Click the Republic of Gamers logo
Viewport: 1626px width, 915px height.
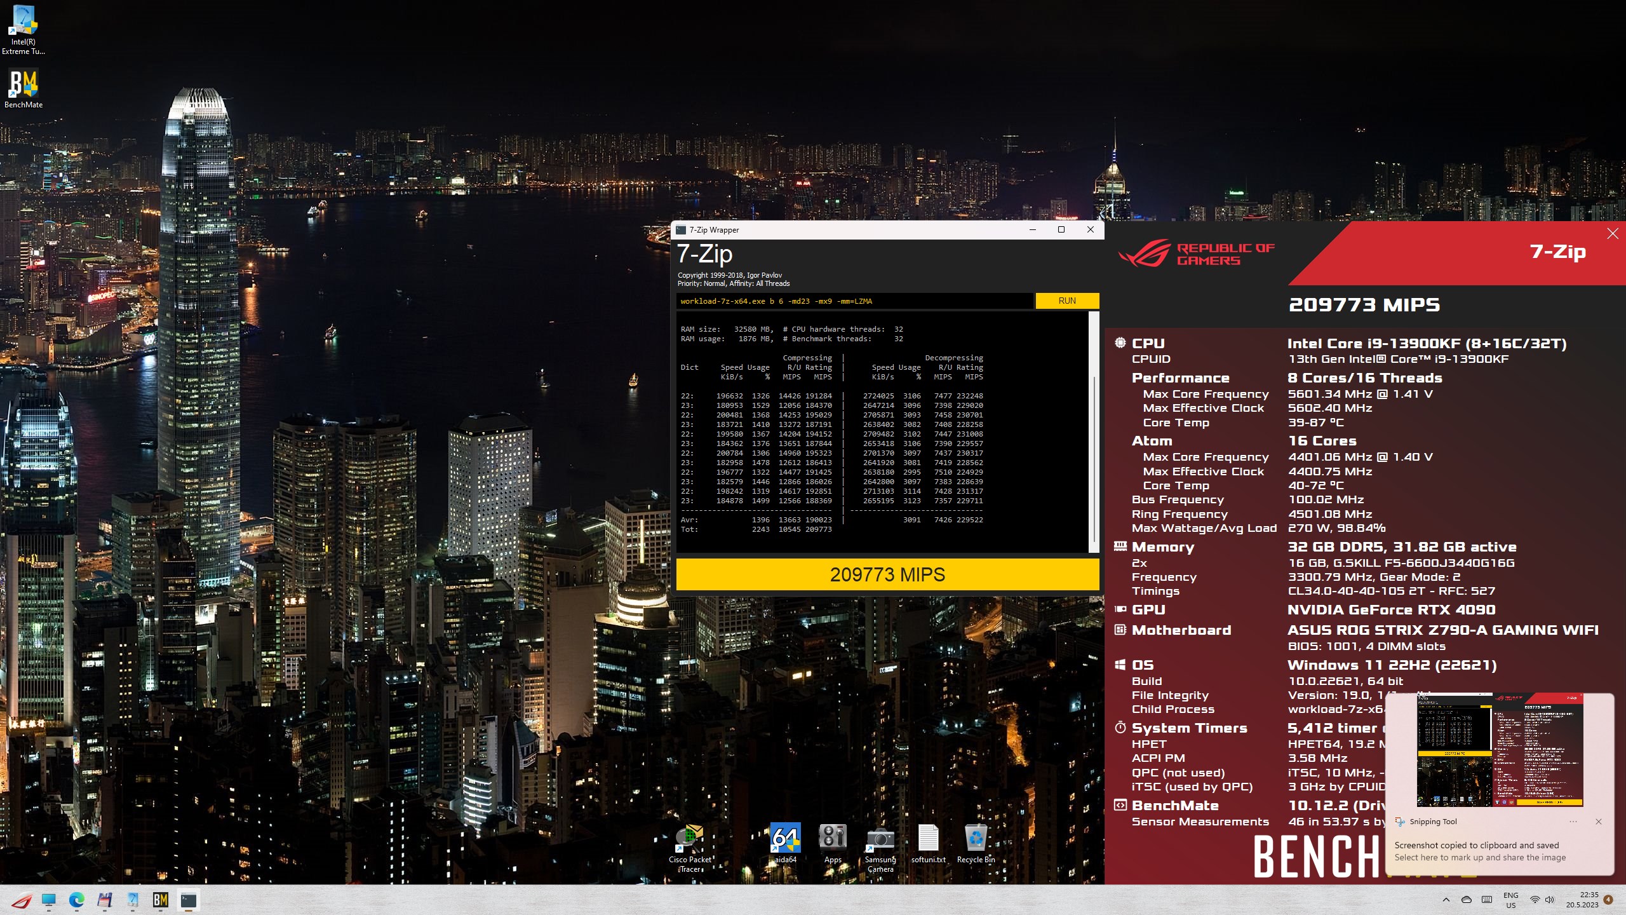tap(1196, 254)
